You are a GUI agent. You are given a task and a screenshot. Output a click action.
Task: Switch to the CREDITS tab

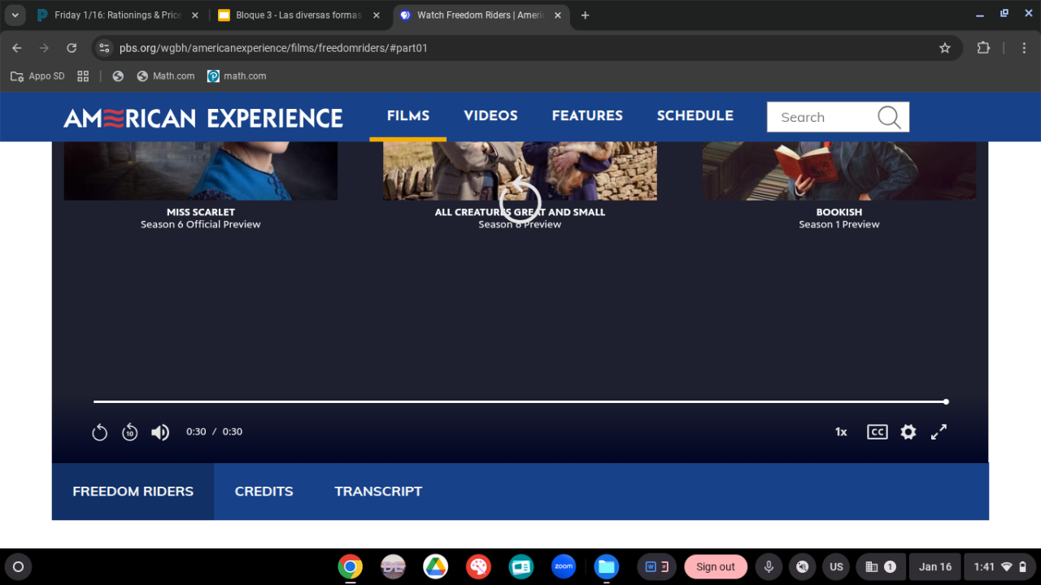tap(264, 492)
